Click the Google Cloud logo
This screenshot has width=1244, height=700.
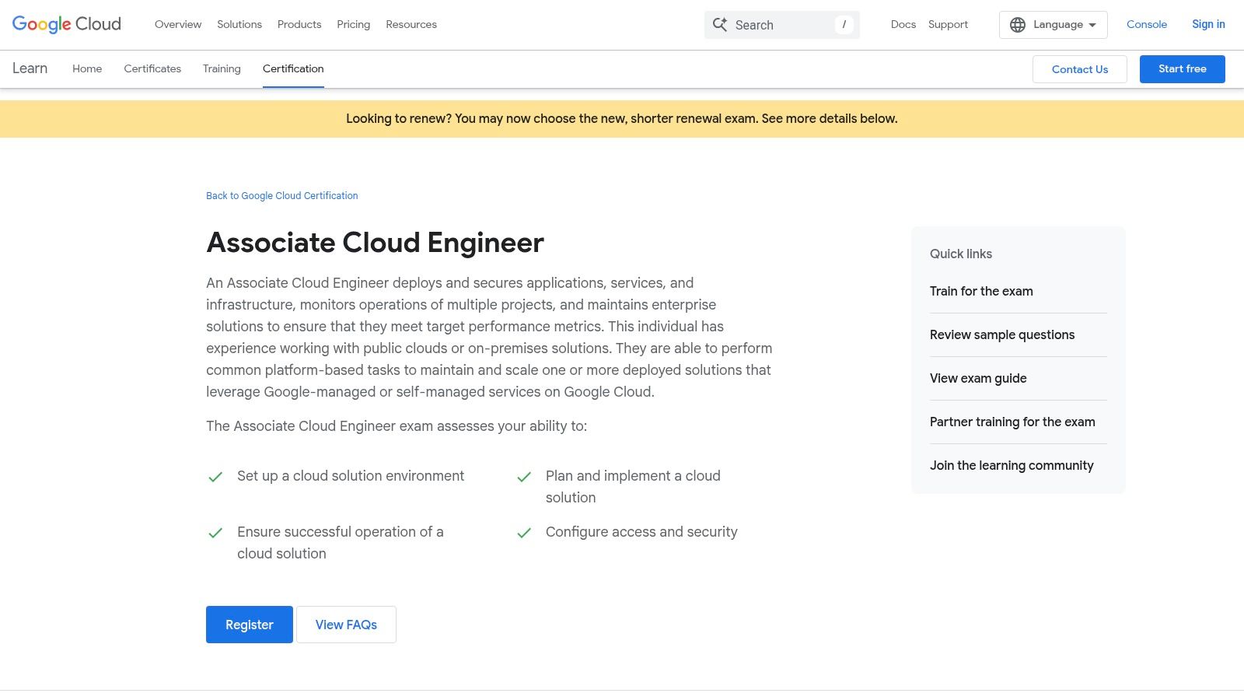[66, 24]
